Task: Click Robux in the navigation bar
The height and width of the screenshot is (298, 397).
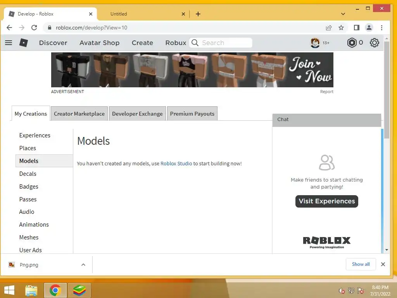Action: 176,43
